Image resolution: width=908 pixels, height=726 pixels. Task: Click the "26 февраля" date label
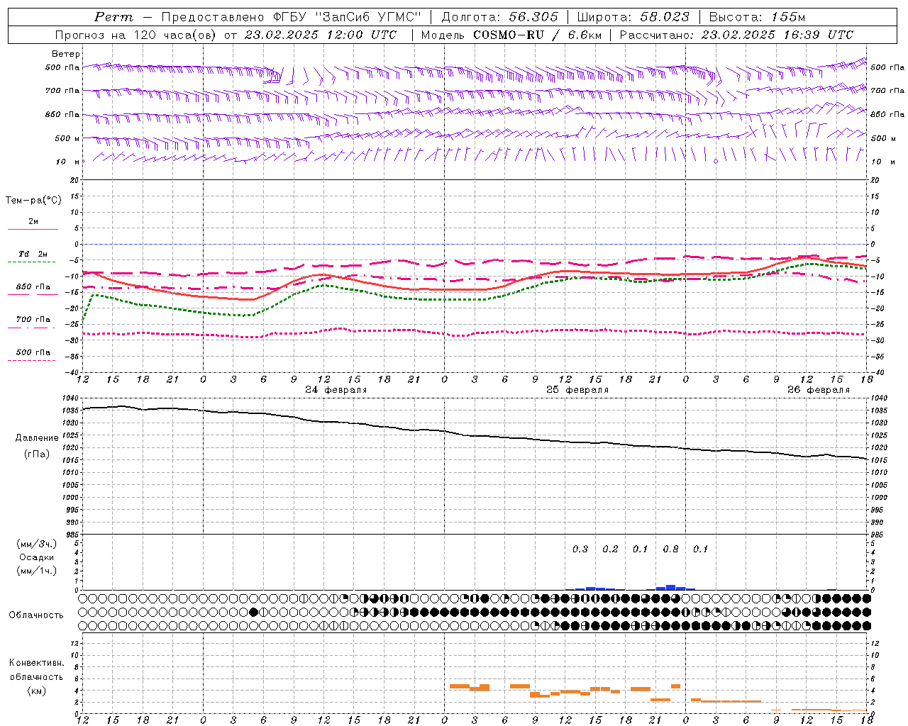tap(819, 390)
